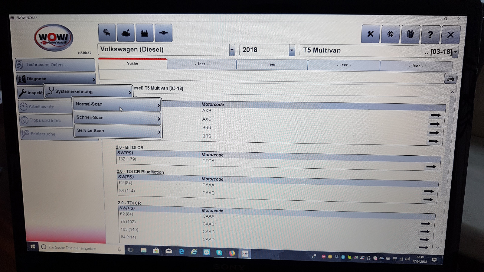Click the engine diagnostics toolbar icon
The image size is (484, 272).
pyautogui.click(x=126, y=33)
